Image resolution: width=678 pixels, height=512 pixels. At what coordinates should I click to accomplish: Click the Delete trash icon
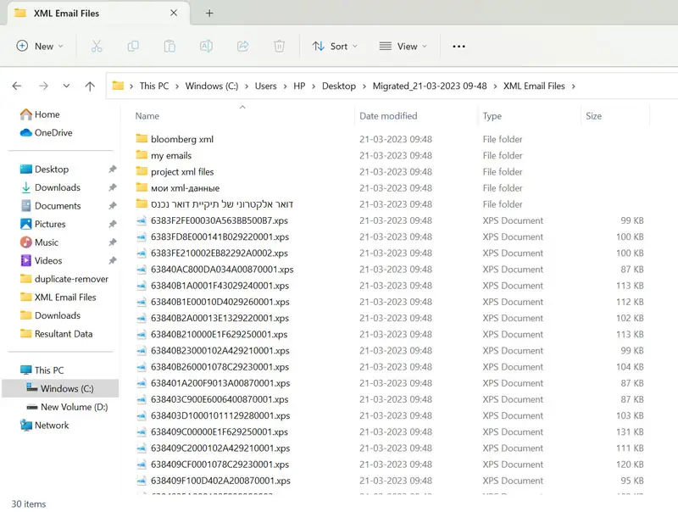[x=279, y=47]
